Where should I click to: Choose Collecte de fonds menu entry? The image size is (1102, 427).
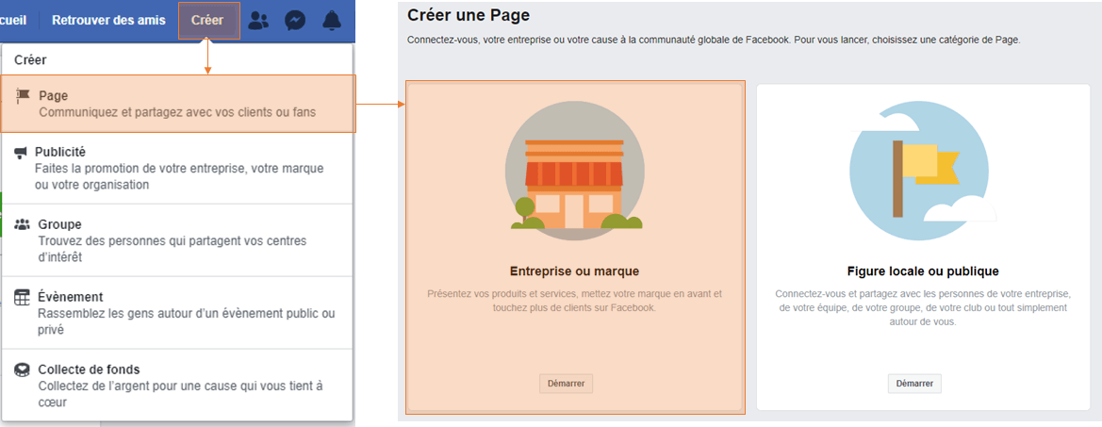pos(176,385)
